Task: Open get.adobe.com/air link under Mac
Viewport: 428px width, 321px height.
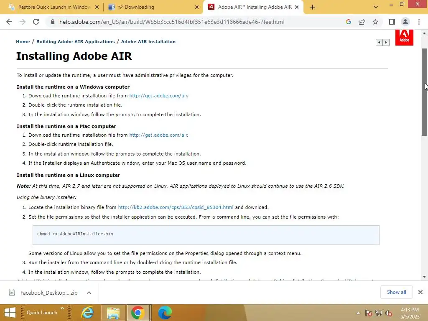Action: tap(158, 135)
